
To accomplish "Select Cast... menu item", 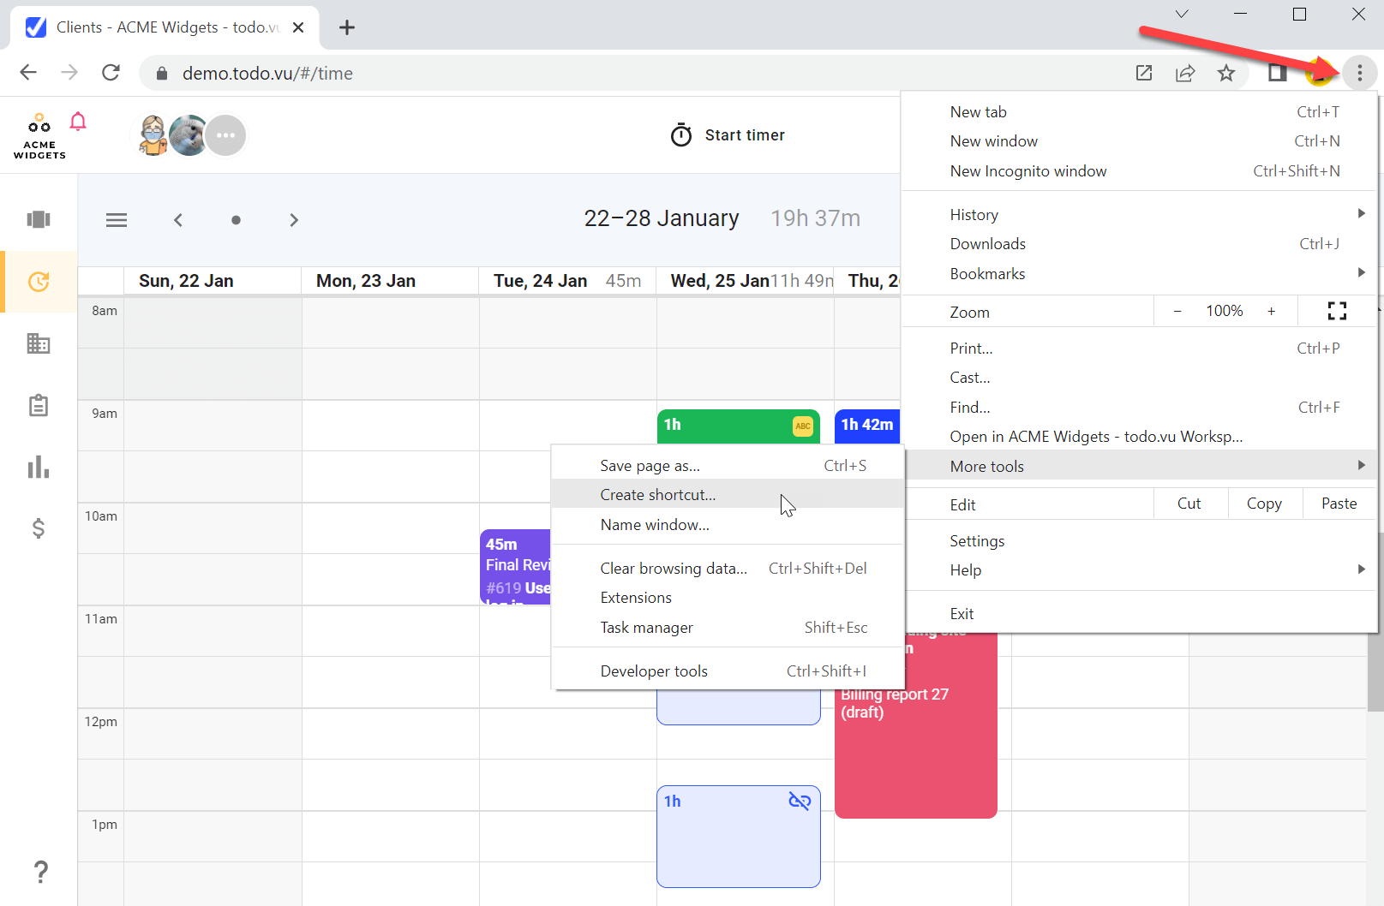I will pos(1139,377).
